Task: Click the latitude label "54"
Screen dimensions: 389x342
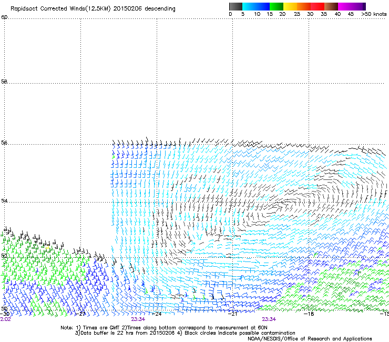Action: (4, 200)
